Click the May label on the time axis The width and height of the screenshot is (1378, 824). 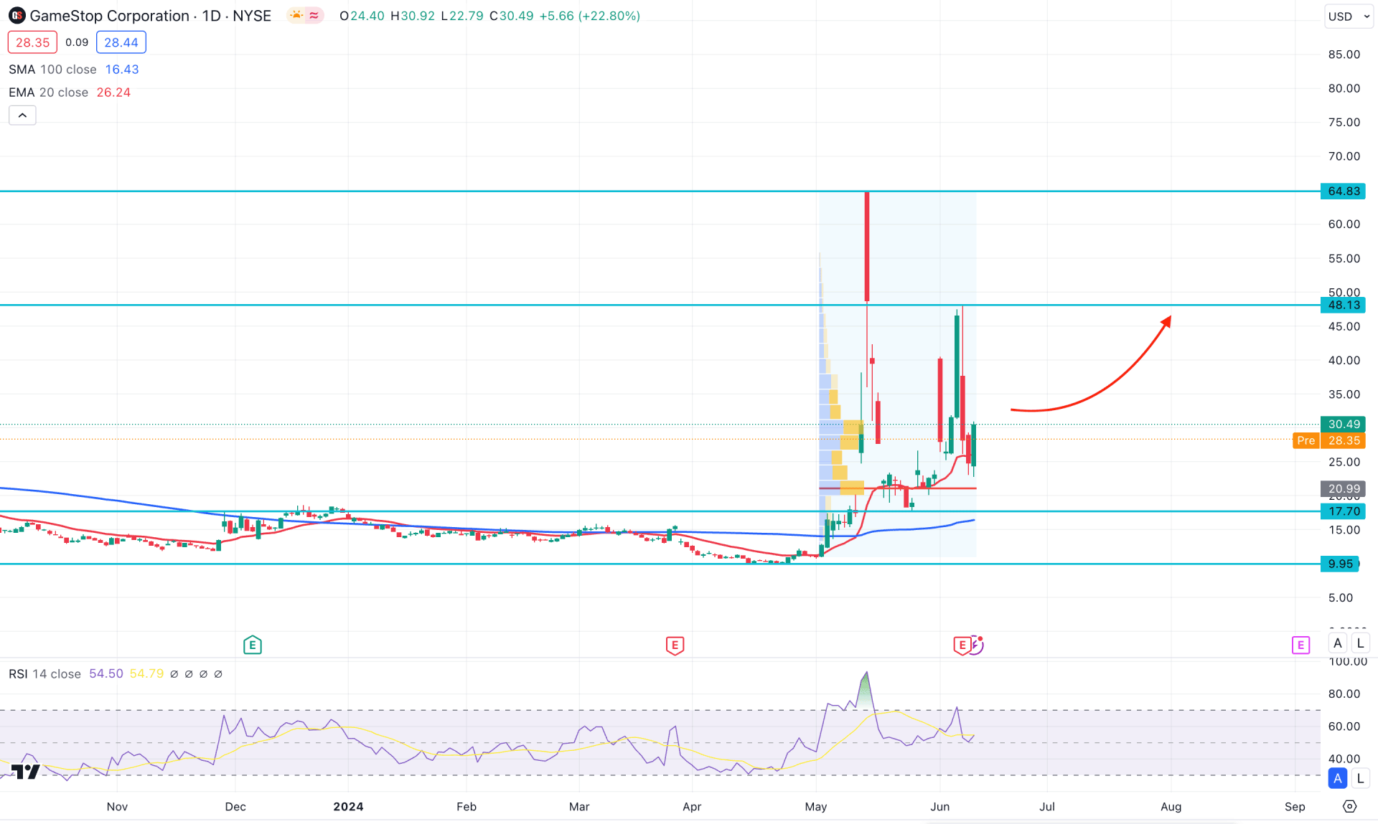pyautogui.click(x=816, y=807)
